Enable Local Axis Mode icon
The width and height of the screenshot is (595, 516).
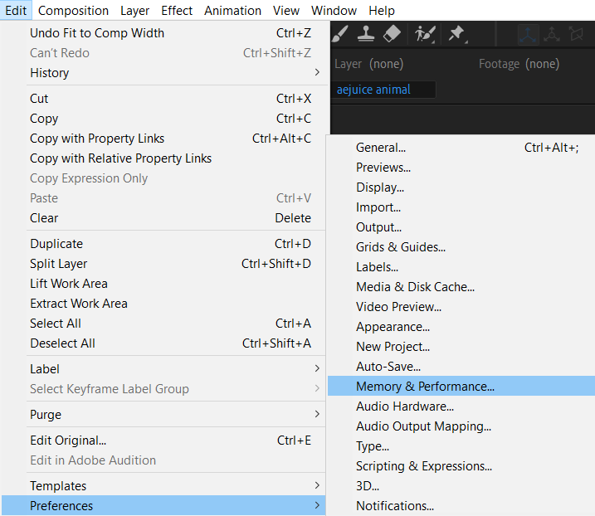tap(526, 34)
